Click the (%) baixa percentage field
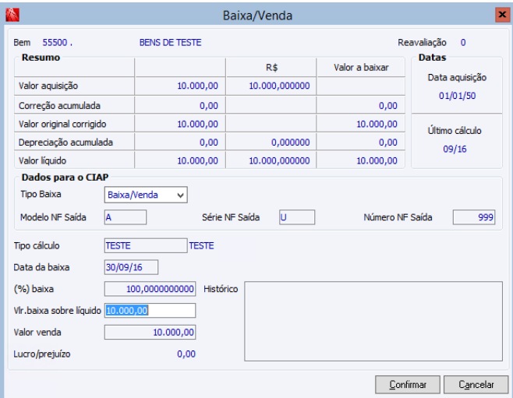Viewport: 513px width, 398px height. click(149, 289)
